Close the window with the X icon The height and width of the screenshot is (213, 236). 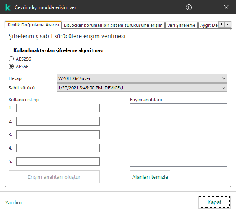click(x=226, y=7)
